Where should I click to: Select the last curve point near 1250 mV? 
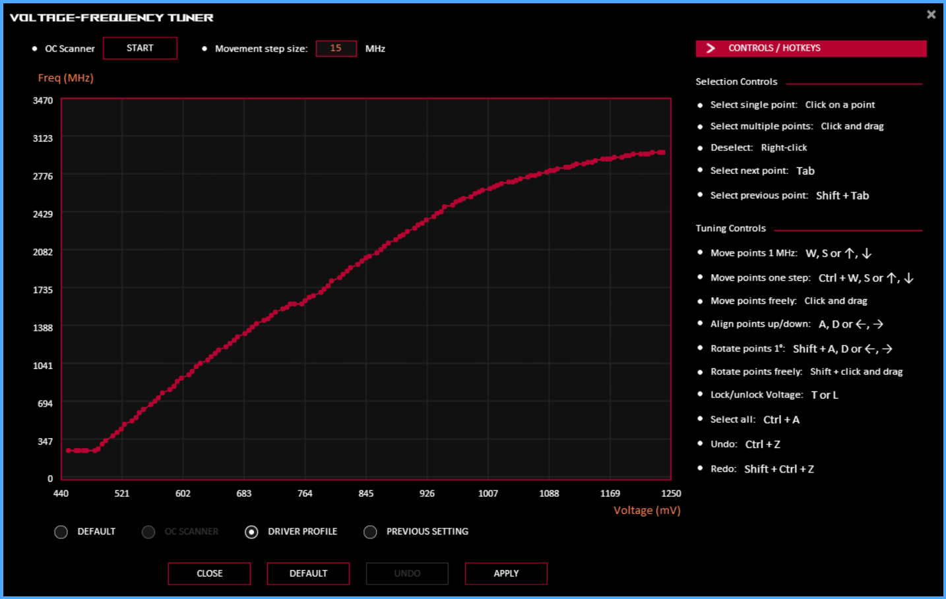pyautogui.click(x=663, y=152)
